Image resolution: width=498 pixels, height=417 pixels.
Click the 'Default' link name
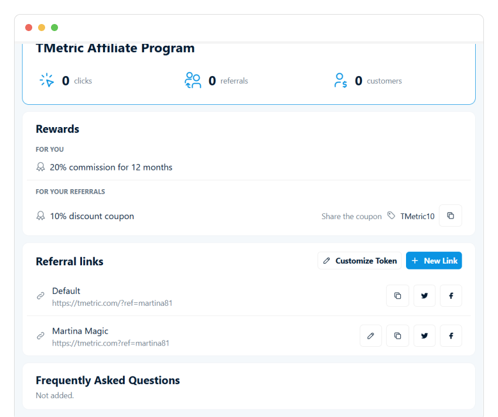(66, 291)
